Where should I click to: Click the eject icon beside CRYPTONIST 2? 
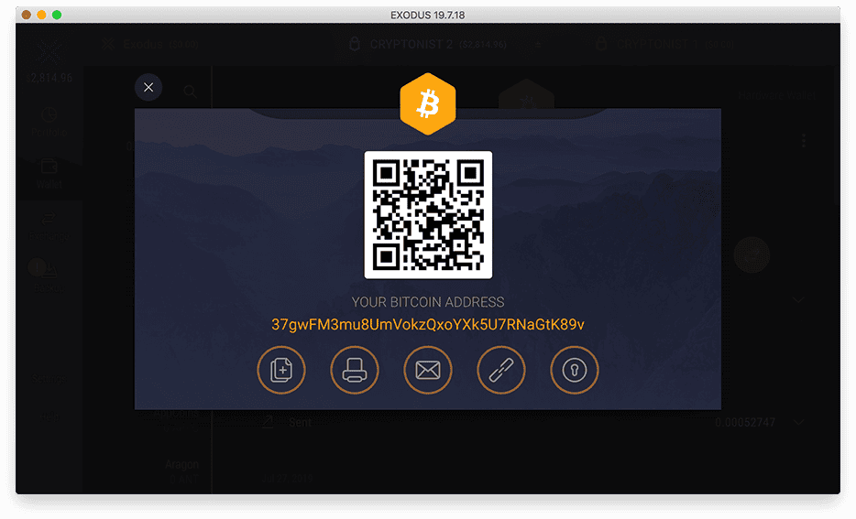pyautogui.click(x=538, y=45)
